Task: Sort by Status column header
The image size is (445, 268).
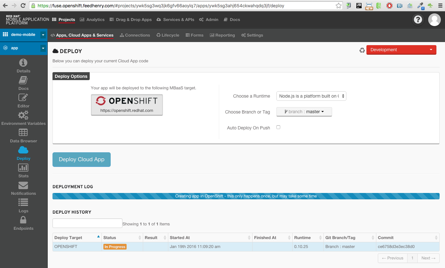Action: coord(122,237)
